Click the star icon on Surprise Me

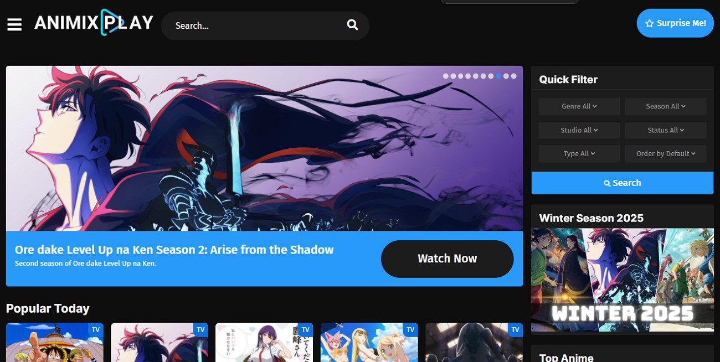649,23
